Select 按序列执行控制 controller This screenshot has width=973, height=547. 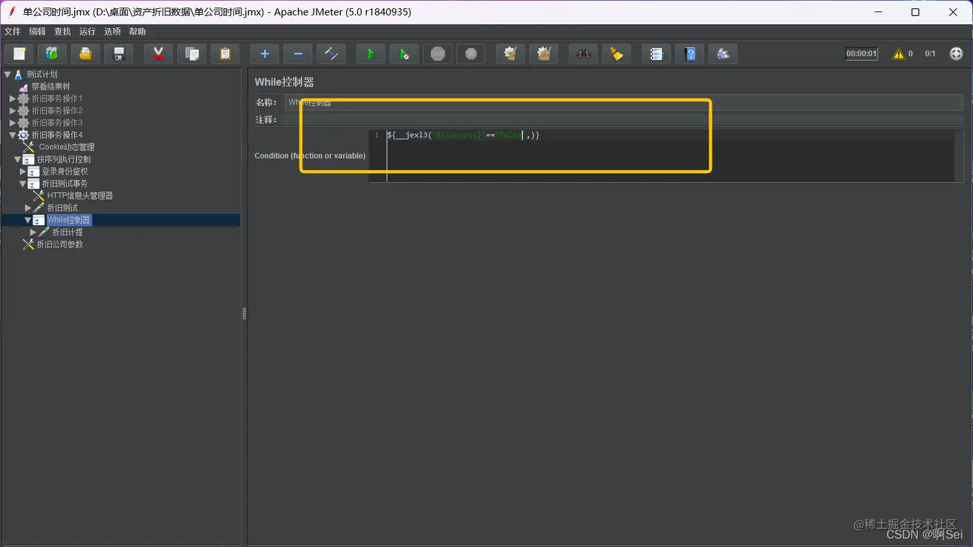tap(64, 159)
